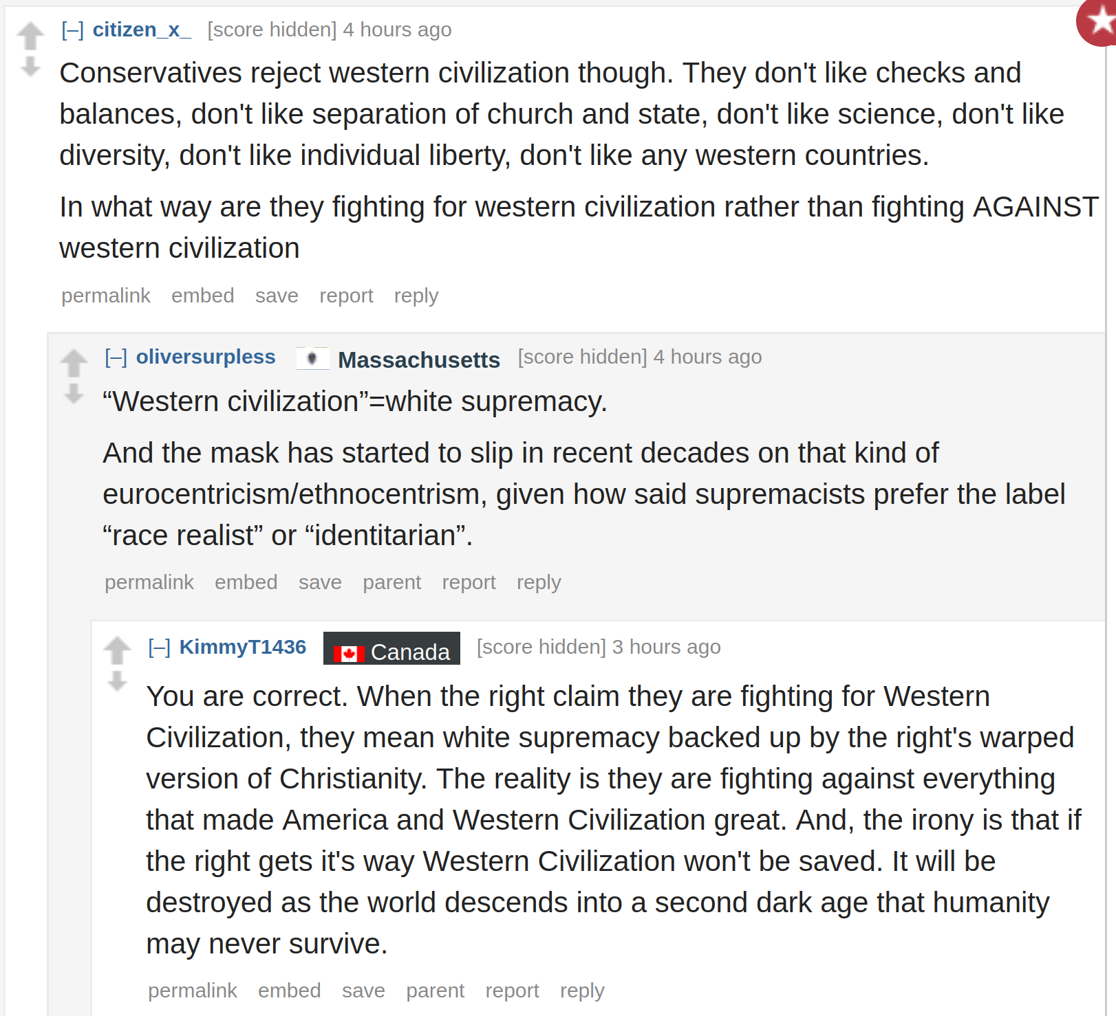Click the Massachusetts flag flair icon
This screenshot has width=1116, height=1016.
click(312, 358)
